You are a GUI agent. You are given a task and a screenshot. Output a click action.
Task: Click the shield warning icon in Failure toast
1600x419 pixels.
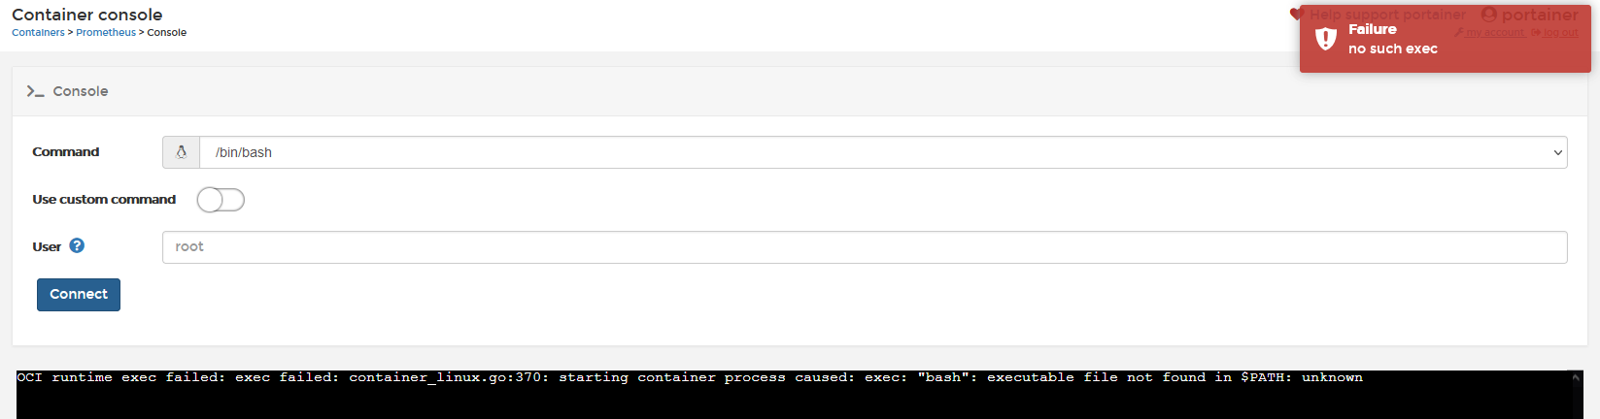coord(1326,39)
